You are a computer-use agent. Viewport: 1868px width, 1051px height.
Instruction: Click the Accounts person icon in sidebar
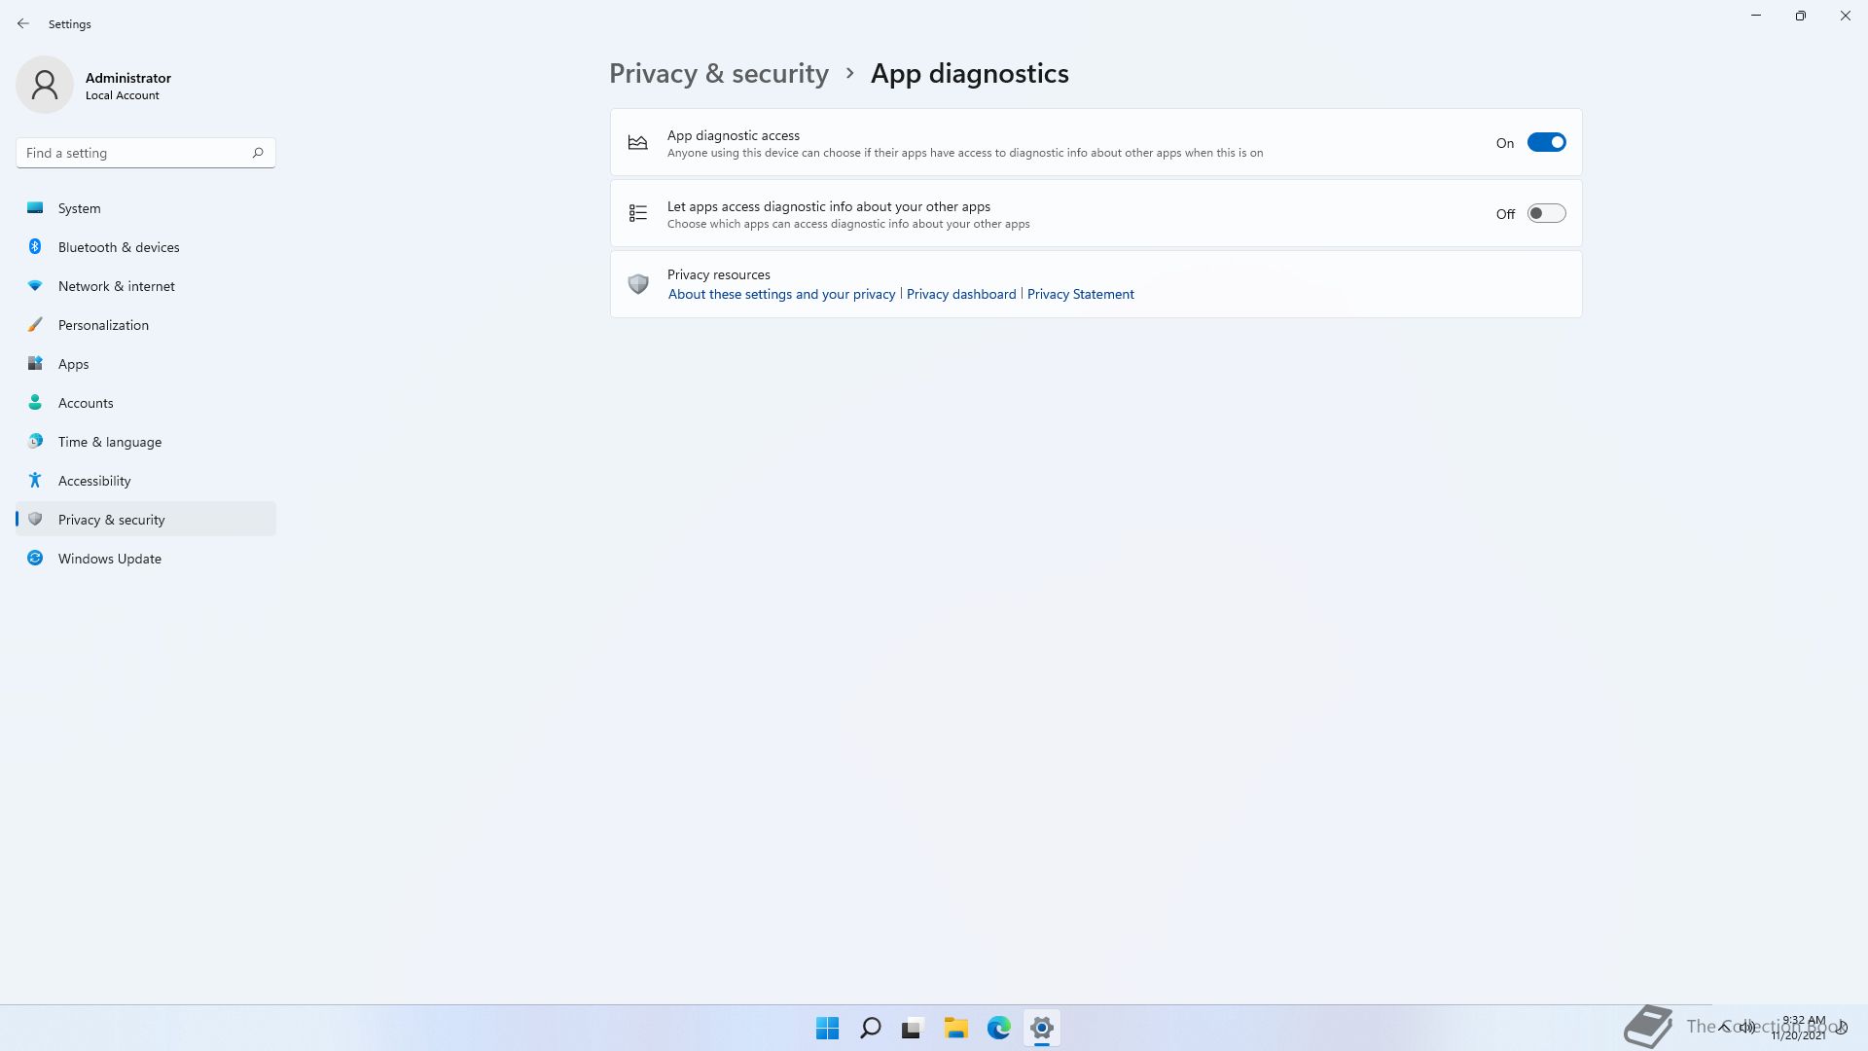(x=35, y=402)
